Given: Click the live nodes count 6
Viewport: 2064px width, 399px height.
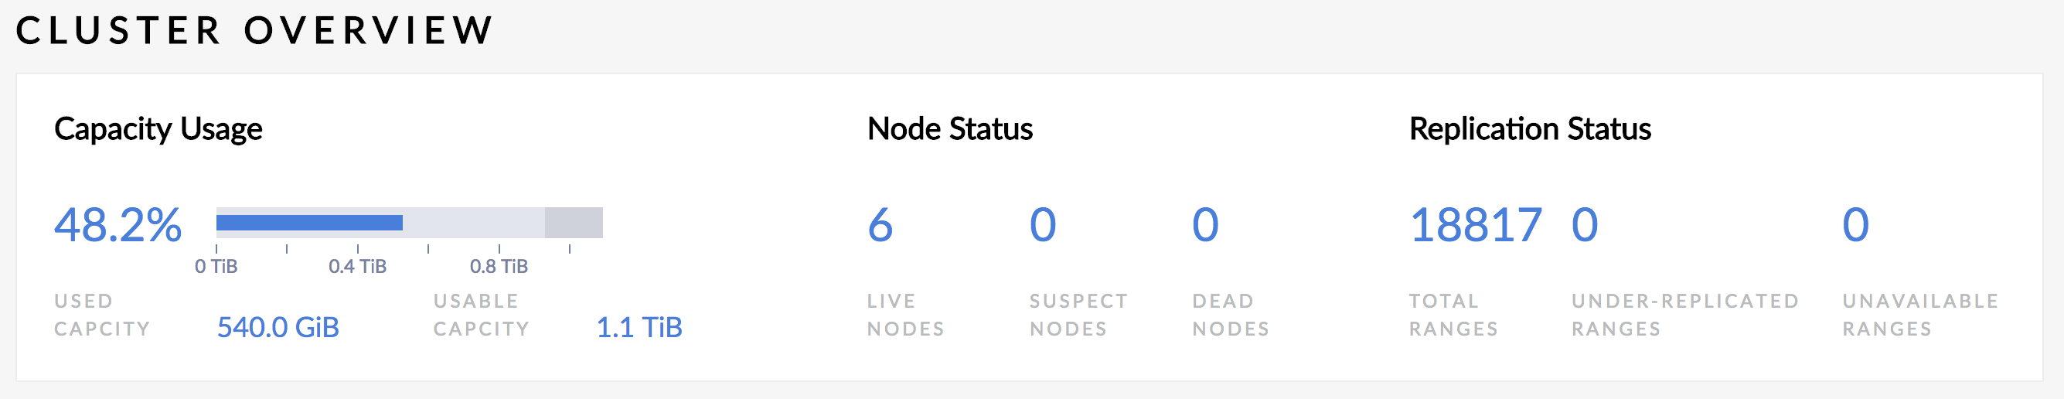Looking at the screenshot, I should click(880, 225).
